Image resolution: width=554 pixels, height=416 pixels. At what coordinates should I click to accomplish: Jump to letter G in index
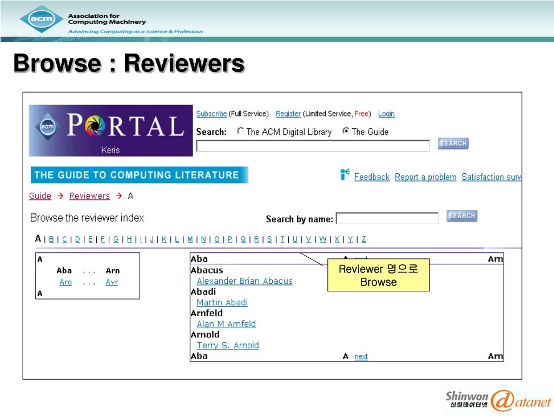[x=116, y=239]
